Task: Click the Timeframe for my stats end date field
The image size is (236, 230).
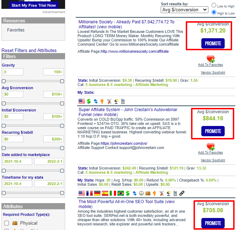Action: 49,184
